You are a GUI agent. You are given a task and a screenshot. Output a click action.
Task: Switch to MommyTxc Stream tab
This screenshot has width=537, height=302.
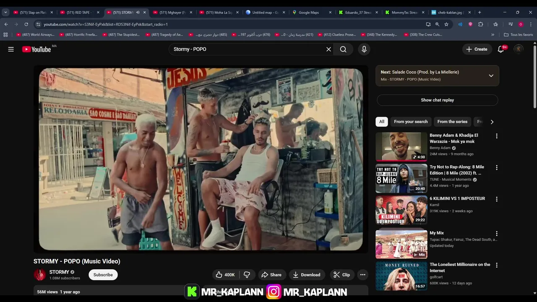pos(405,13)
